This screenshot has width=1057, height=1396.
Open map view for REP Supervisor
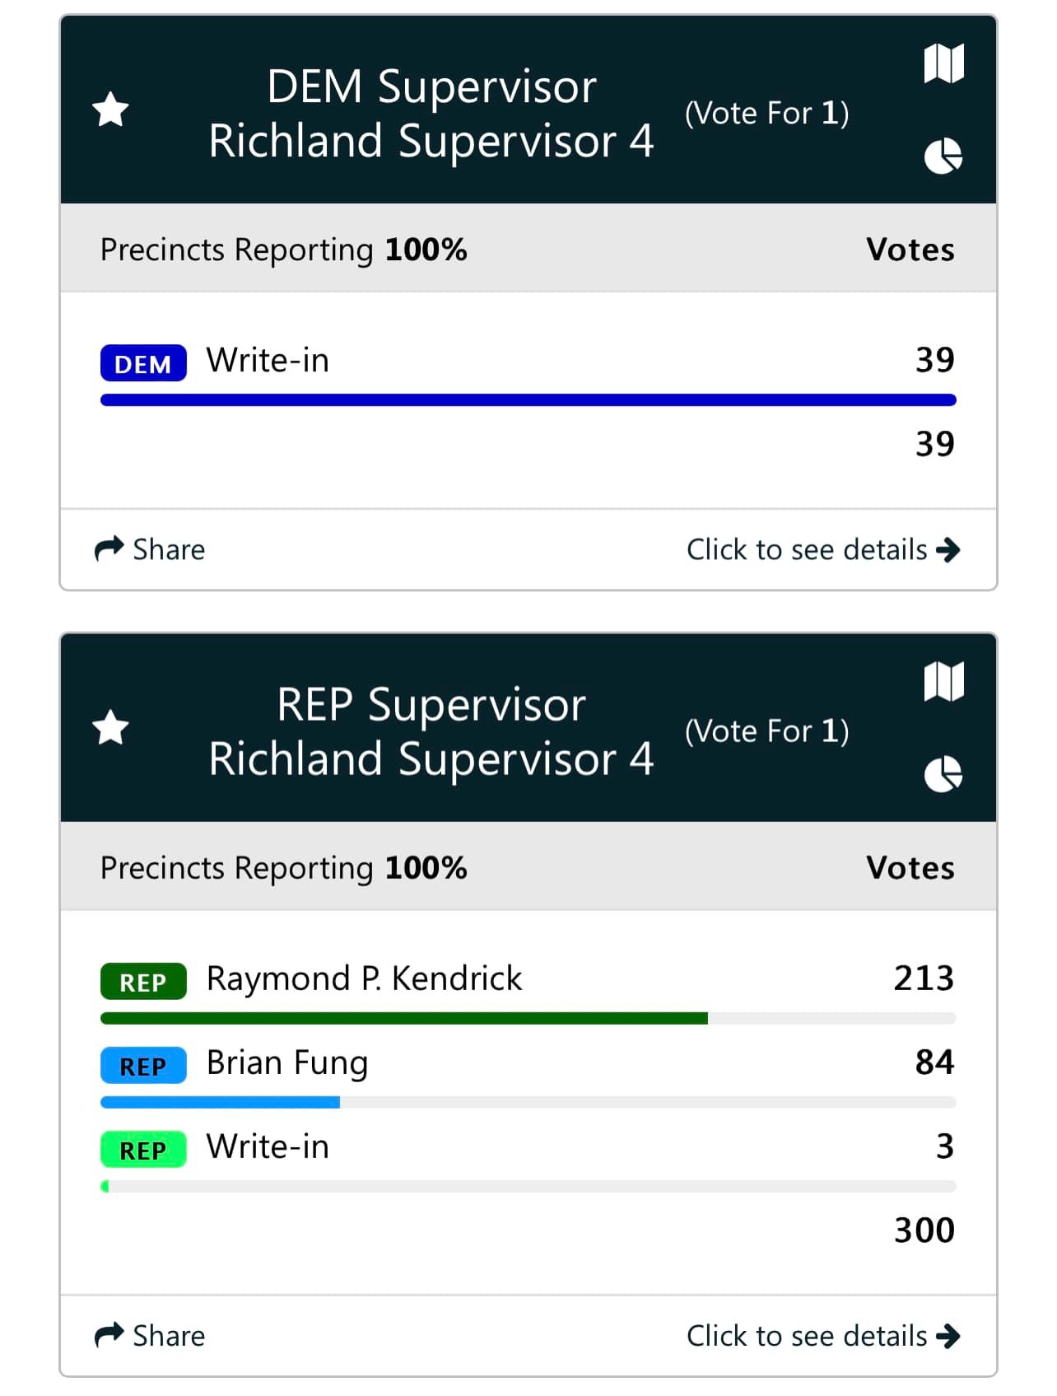click(x=943, y=681)
